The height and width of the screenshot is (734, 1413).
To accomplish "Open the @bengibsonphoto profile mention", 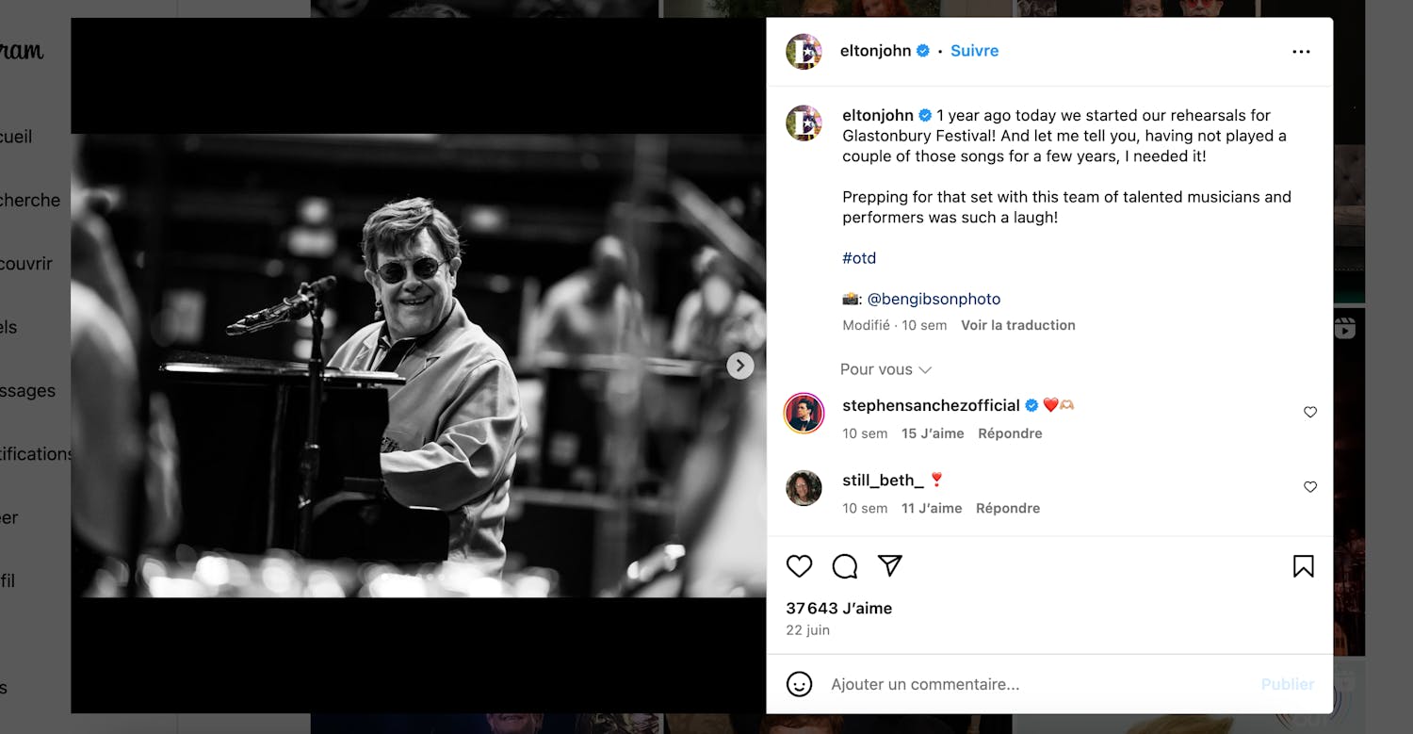I will (934, 299).
